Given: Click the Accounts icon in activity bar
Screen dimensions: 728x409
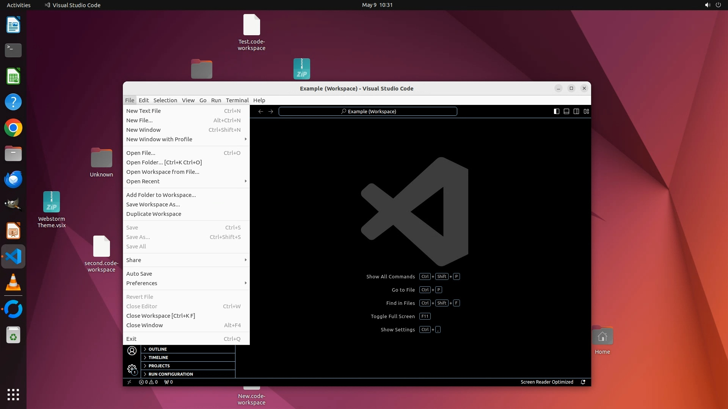Looking at the screenshot, I should click(x=132, y=351).
